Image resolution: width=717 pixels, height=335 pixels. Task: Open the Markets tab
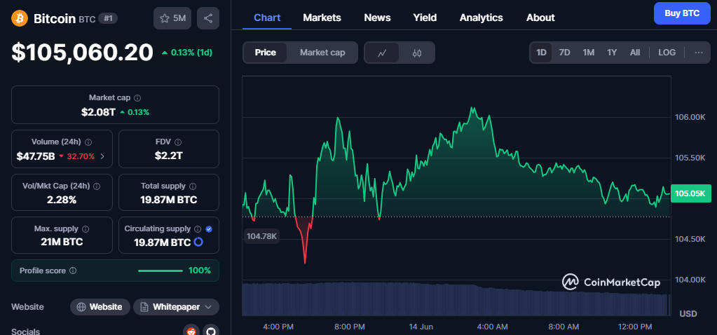point(322,18)
